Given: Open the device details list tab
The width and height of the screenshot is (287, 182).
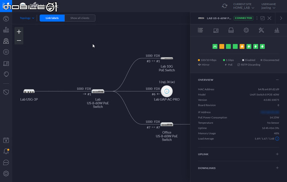Looking at the screenshot, I should point(201,30).
